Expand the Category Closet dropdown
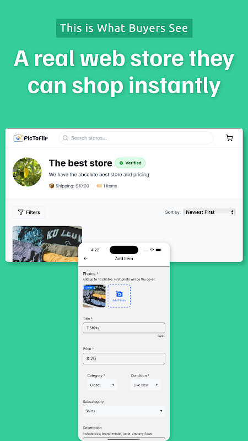248x441 pixels. pyautogui.click(x=102, y=385)
